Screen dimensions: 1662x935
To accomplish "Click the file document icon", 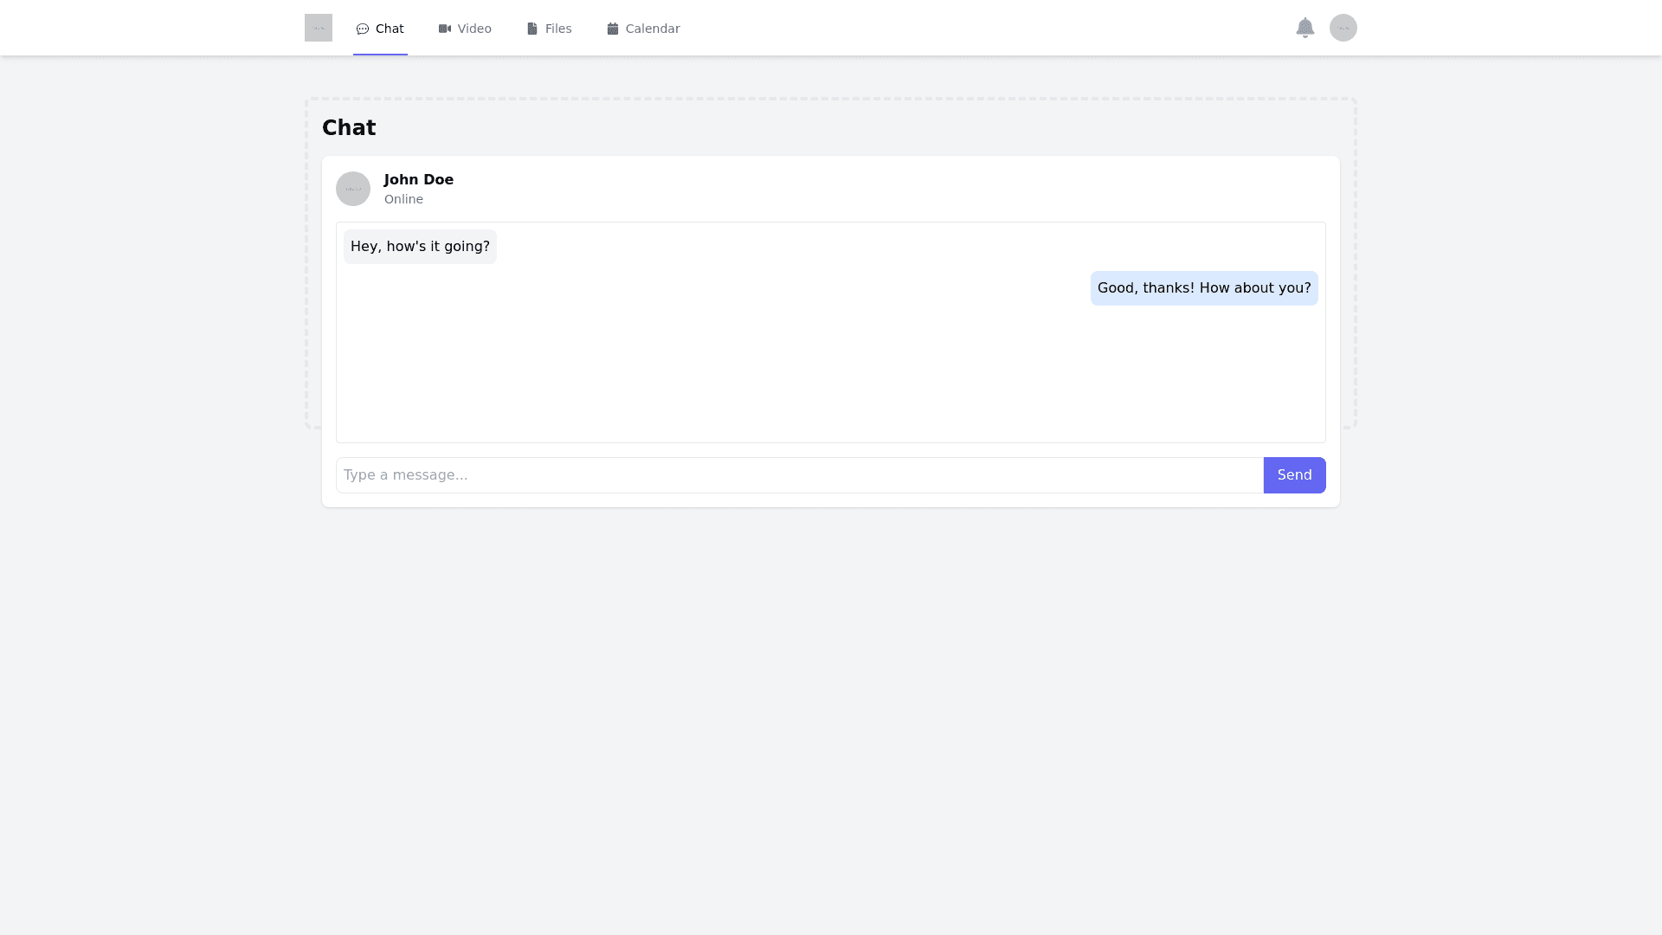I will tap(532, 29).
